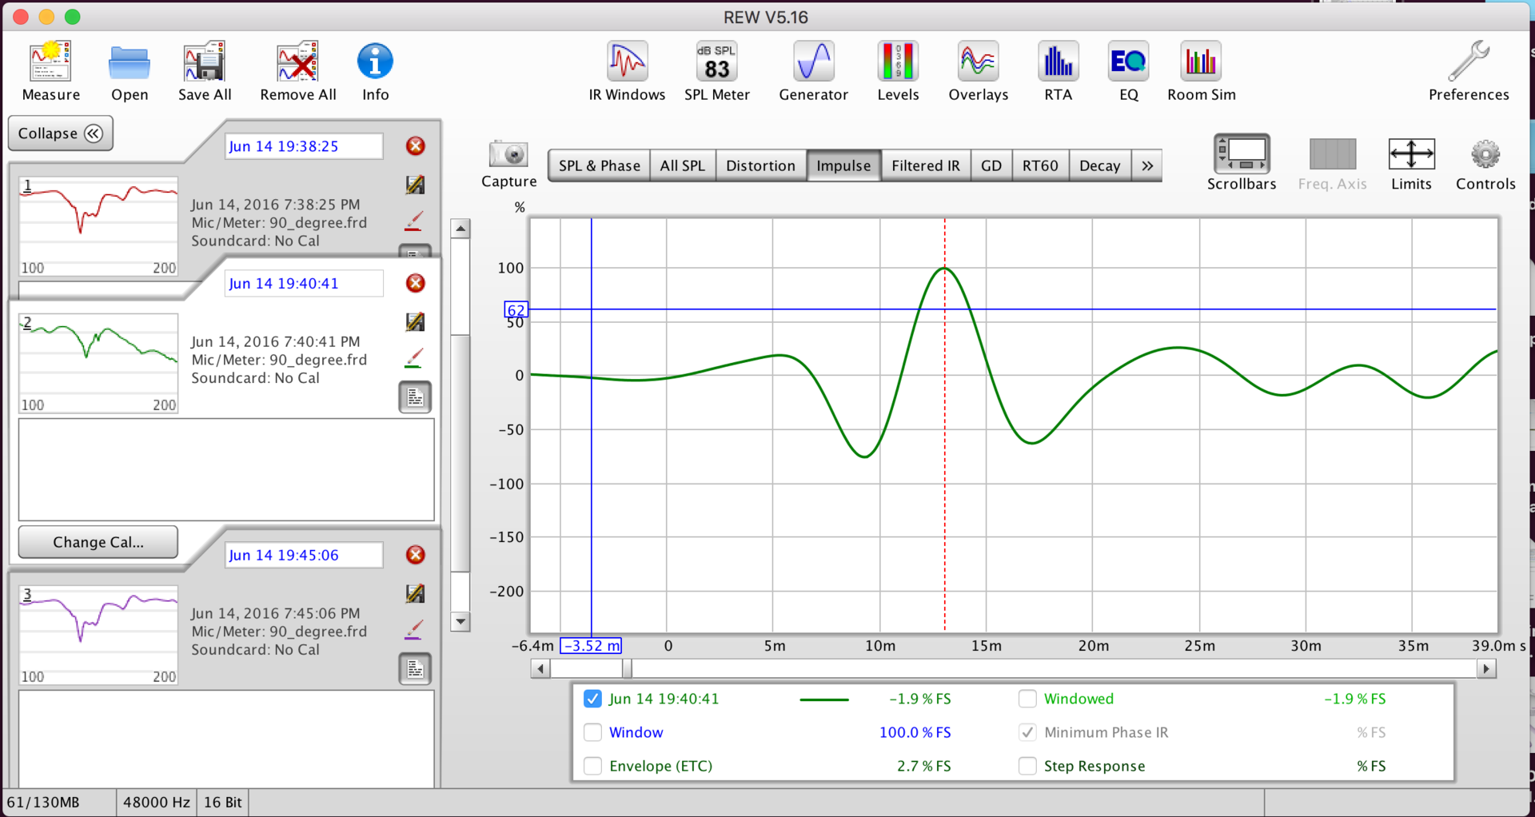
Task: Click the Change Cal... button
Action: (98, 542)
